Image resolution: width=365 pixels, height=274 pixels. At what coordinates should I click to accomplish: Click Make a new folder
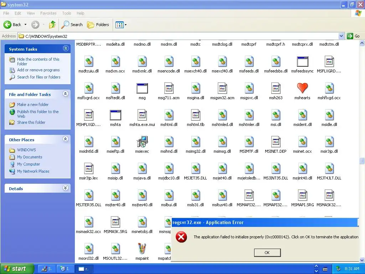pyautogui.click(x=33, y=105)
